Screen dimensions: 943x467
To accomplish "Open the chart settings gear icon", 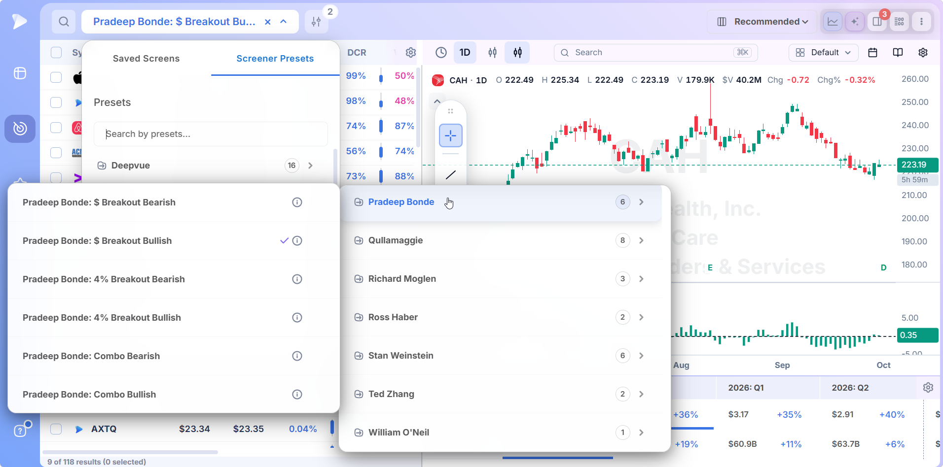I will [923, 53].
